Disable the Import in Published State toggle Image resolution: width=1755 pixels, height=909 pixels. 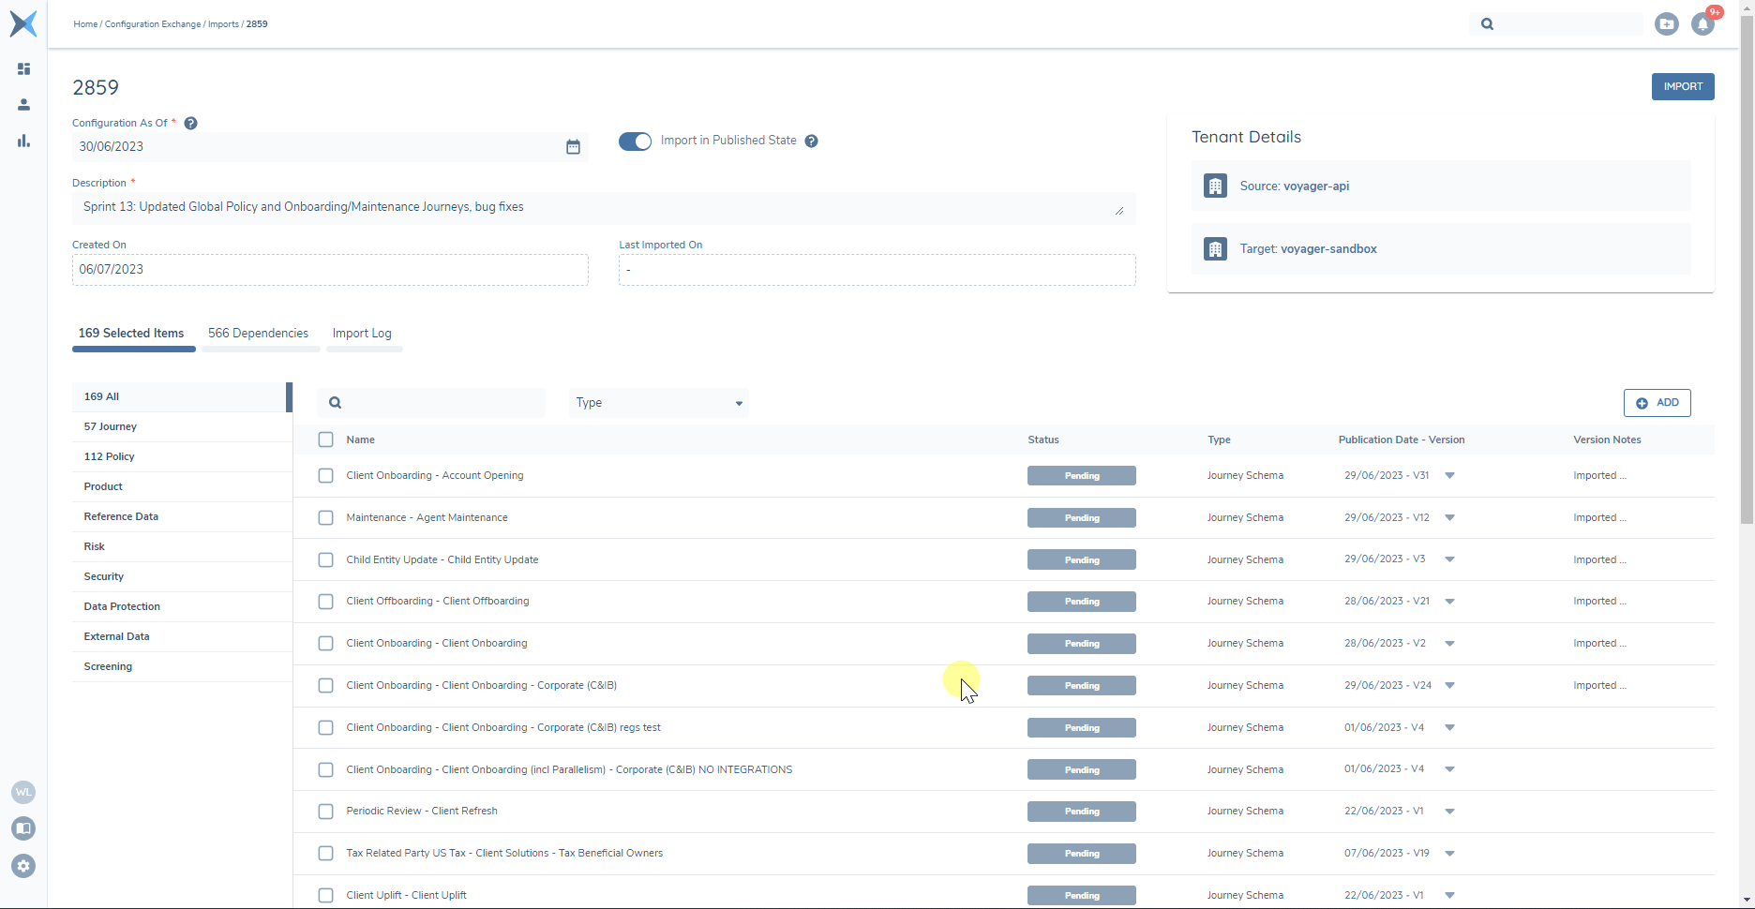pos(635,141)
